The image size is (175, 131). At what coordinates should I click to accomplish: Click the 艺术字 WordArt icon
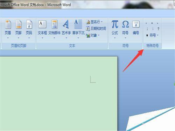(x=66, y=24)
